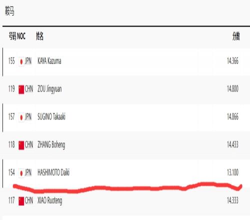The height and width of the screenshot is (220, 250).
Task: Click bib number 119 in ZOU row
Action: pos(11,88)
